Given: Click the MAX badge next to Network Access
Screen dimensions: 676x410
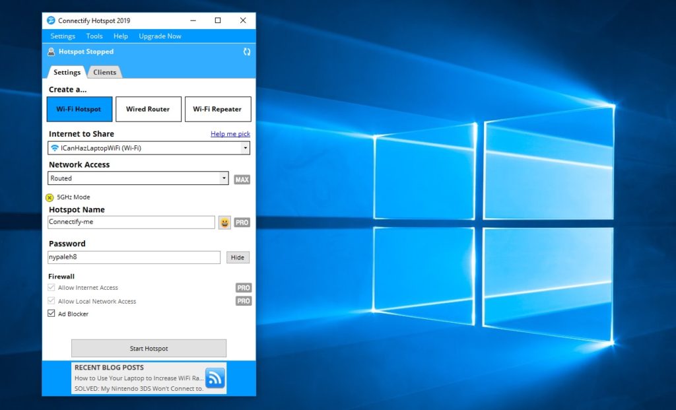Looking at the screenshot, I should (242, 179).
